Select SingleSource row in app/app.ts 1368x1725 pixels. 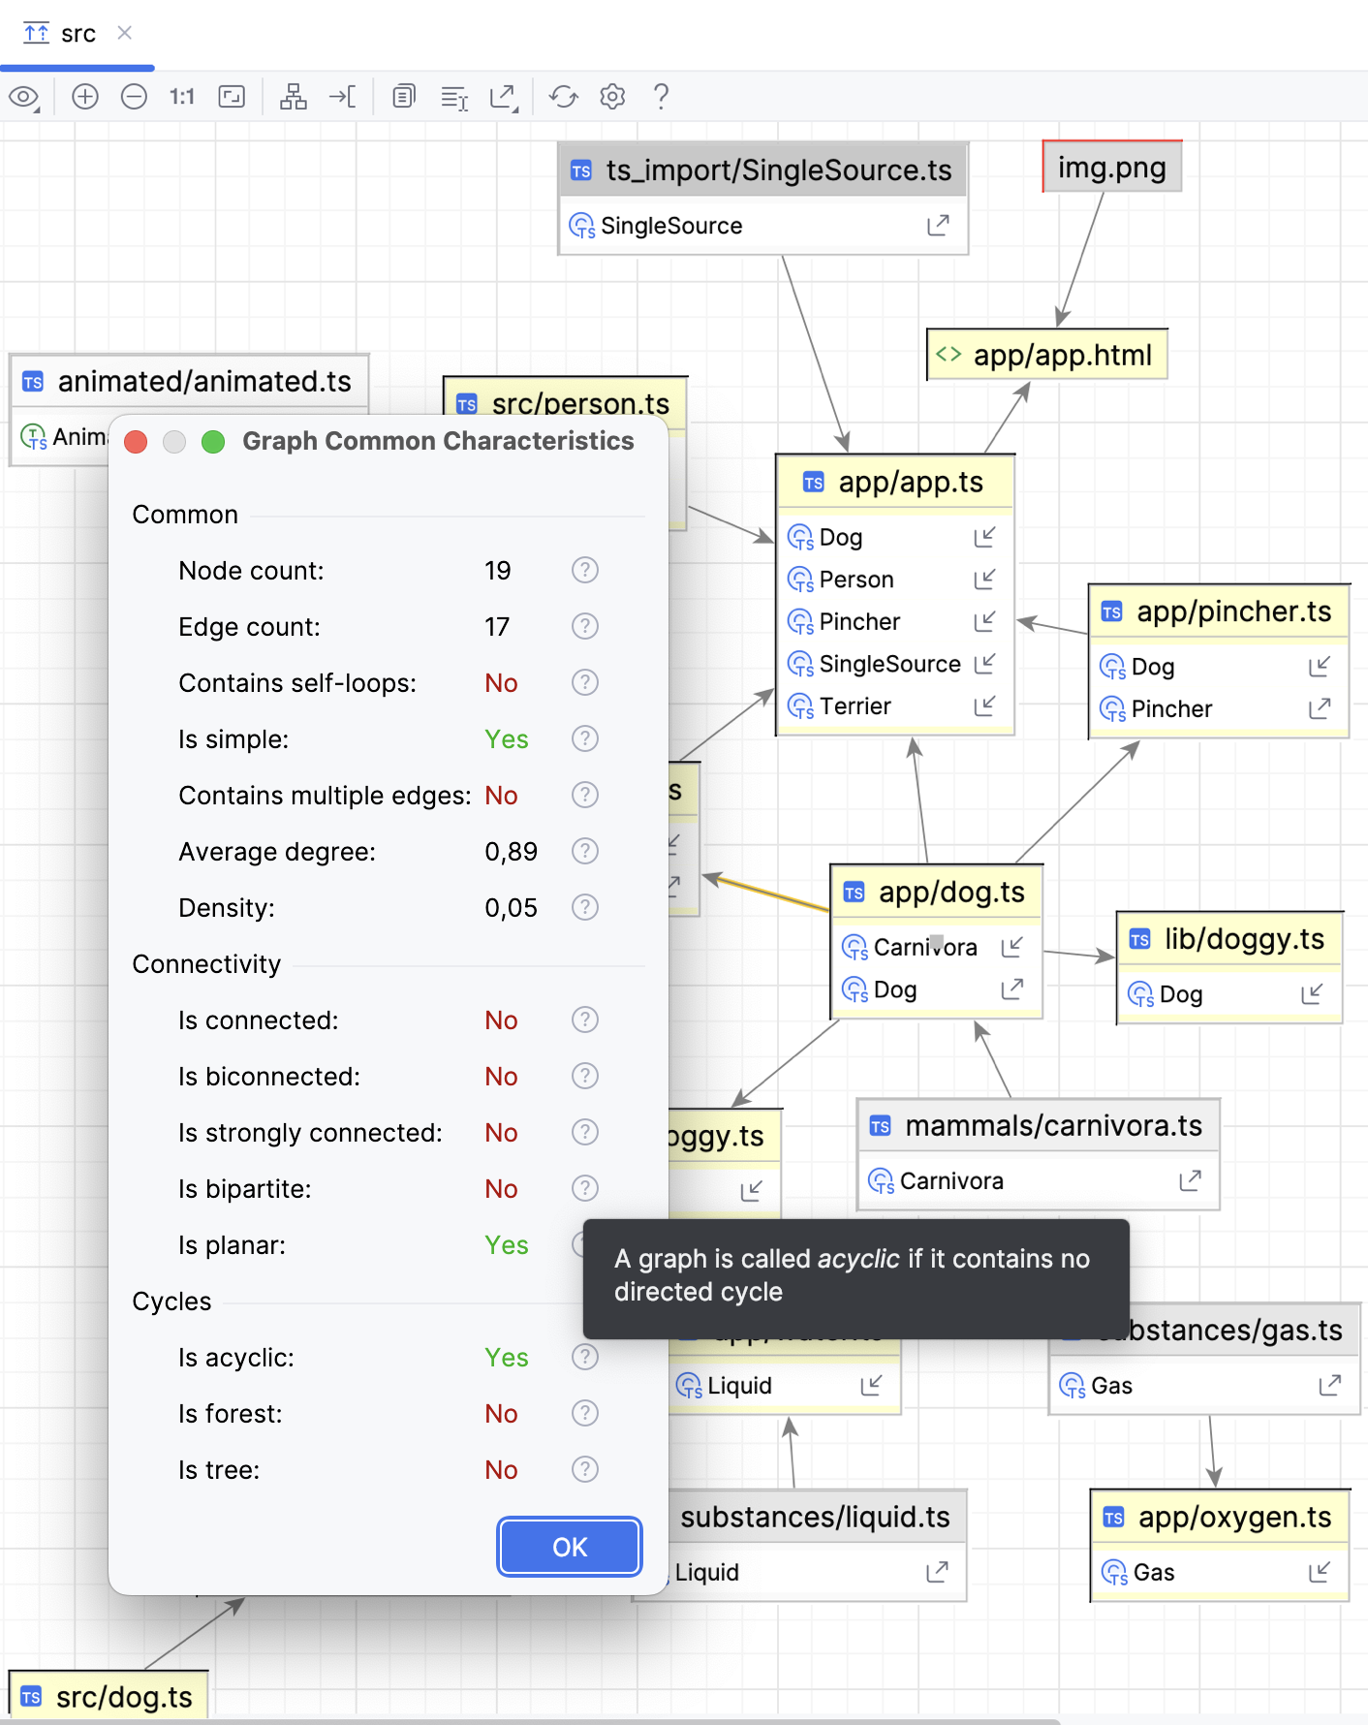(895, 664)
